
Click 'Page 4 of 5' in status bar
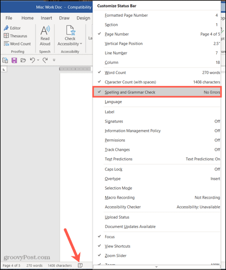tap(11, 266)
